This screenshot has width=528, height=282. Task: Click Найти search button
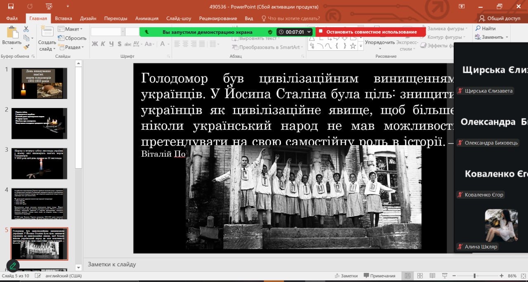(x=485, y=28)
